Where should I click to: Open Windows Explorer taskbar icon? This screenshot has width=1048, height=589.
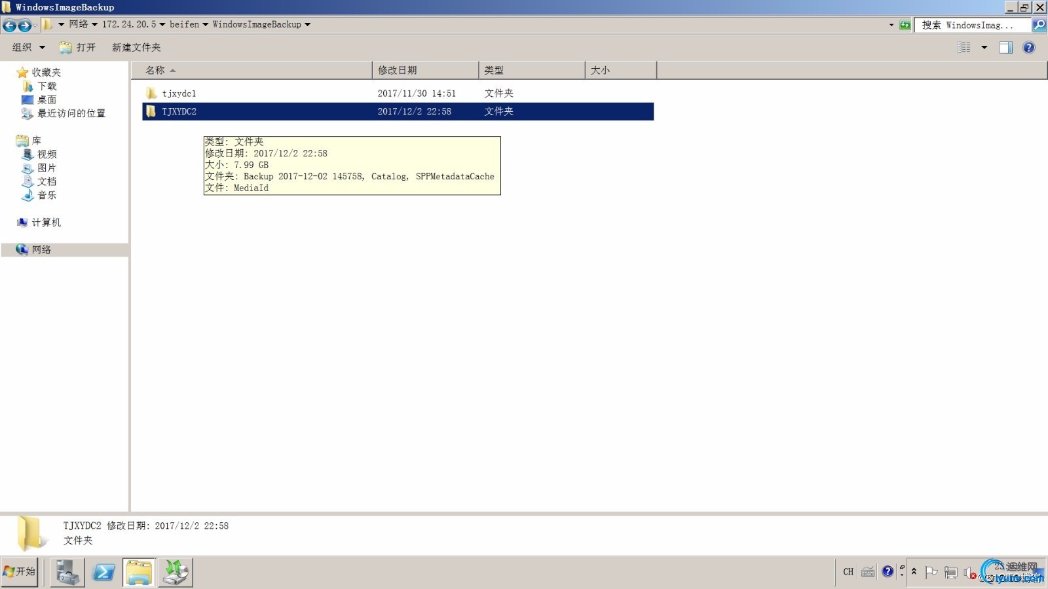[x=139, y=572]
